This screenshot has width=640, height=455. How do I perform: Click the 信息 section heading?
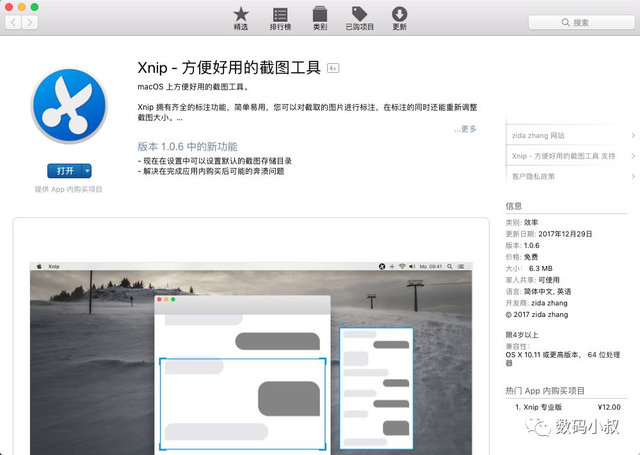tap(513, 206)
